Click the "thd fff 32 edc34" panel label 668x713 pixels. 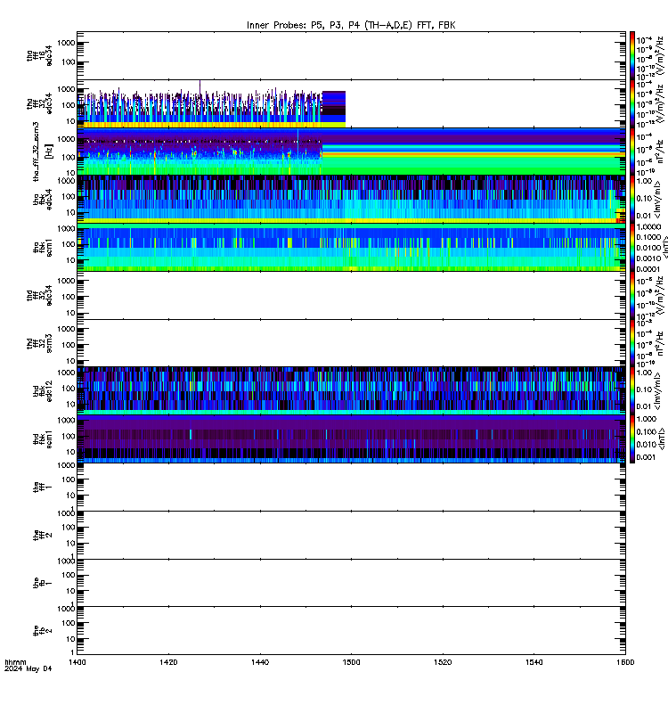pyautogui.click(x=39, y=296)
